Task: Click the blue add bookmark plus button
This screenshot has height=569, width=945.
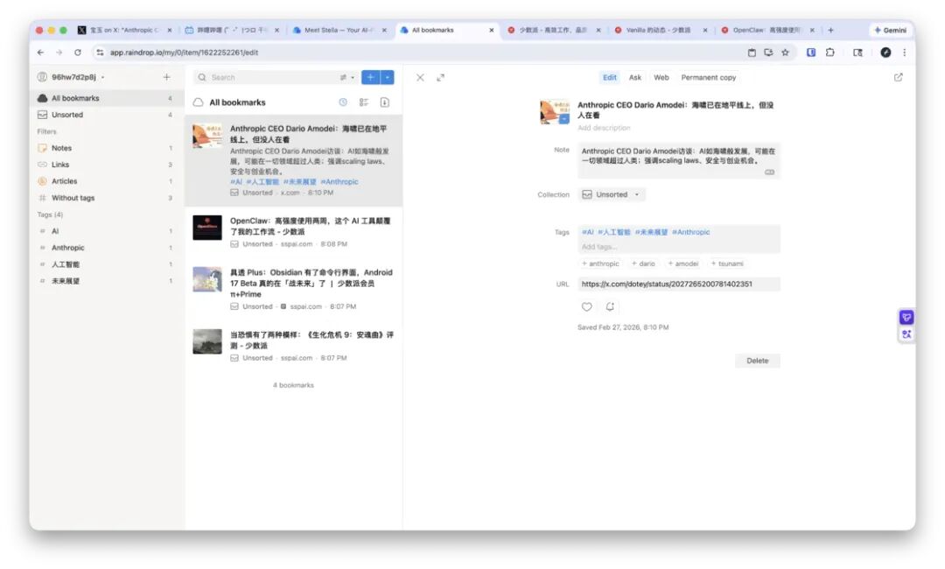Action: click(x=370, y=77)
